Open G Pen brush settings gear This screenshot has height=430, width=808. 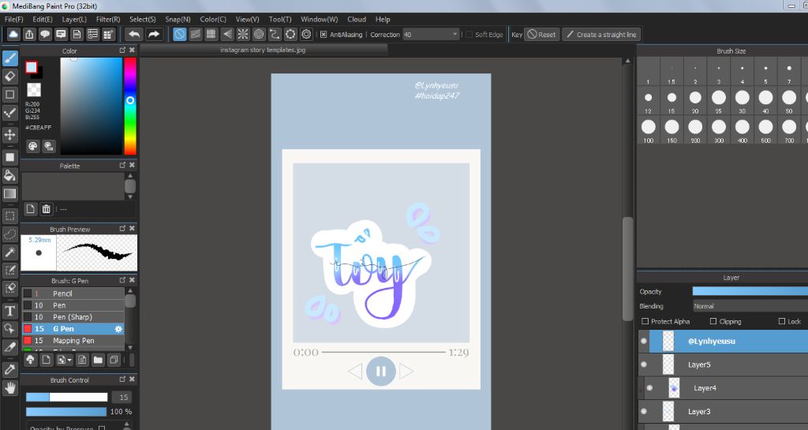coord(118,329)
